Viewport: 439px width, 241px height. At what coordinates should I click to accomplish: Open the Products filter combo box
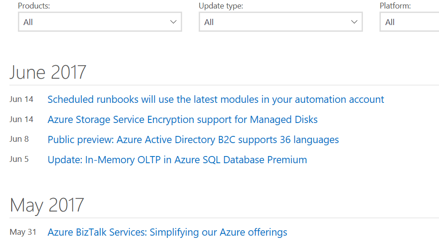[100, 22]
